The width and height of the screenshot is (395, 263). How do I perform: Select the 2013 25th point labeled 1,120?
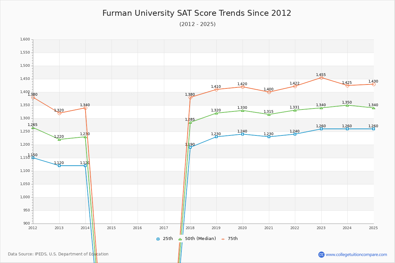coord(59,166)
